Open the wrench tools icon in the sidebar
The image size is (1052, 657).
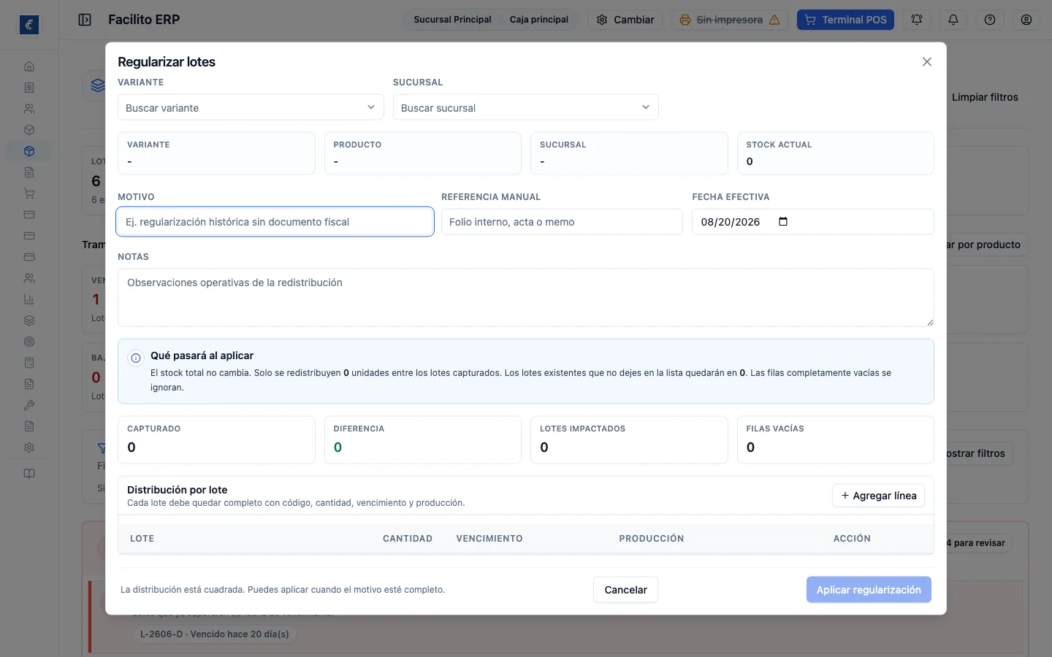(x=29, y=405)
